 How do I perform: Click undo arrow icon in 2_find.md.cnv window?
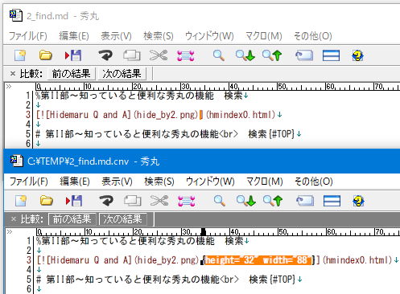click(x=106, y=201)
